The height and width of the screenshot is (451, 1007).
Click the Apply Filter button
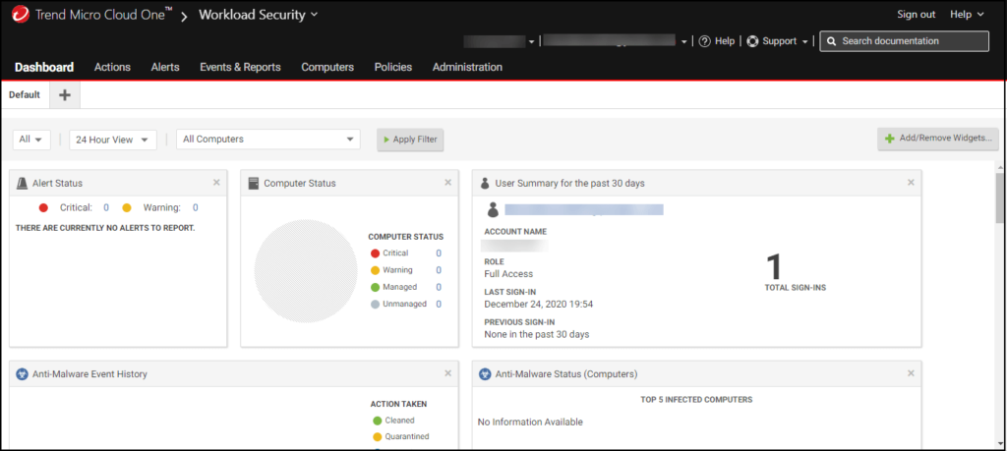tap(410, 140)
